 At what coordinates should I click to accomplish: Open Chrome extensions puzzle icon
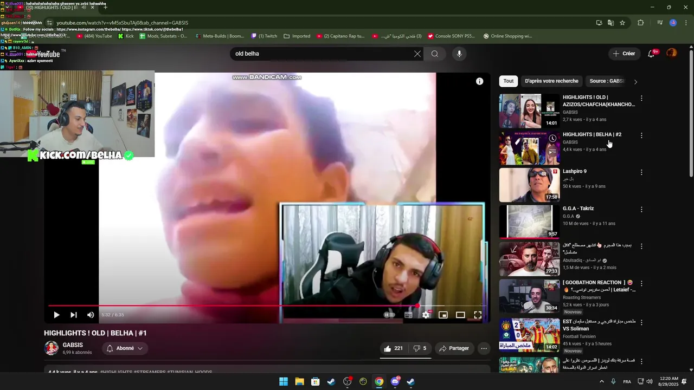[640, 23]
